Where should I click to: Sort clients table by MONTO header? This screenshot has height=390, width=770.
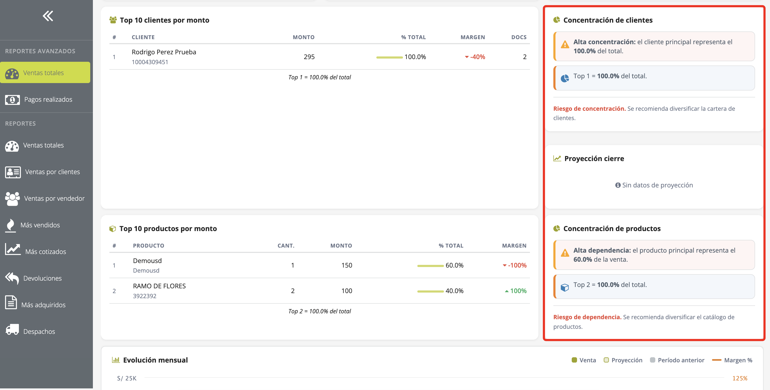pos(303,37)
